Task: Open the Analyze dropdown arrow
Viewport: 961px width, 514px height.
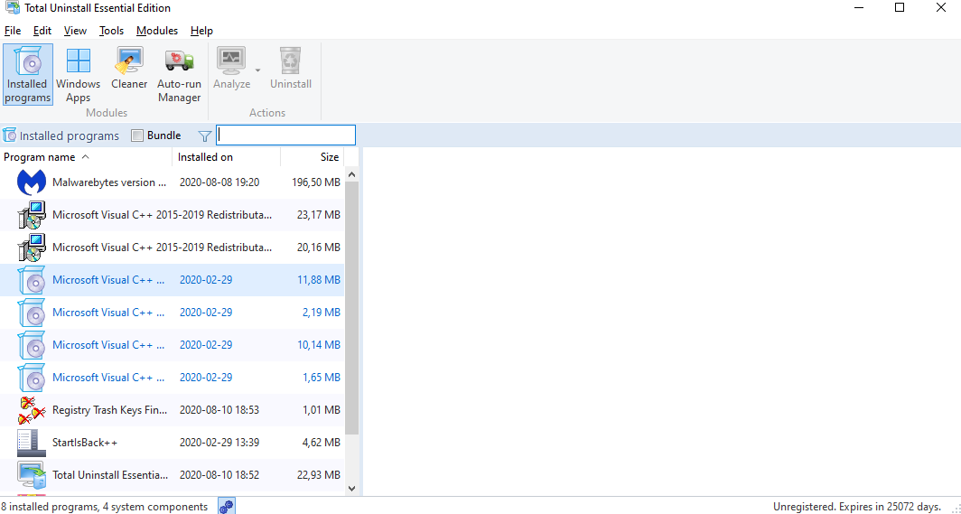Action: pos(258,70)
